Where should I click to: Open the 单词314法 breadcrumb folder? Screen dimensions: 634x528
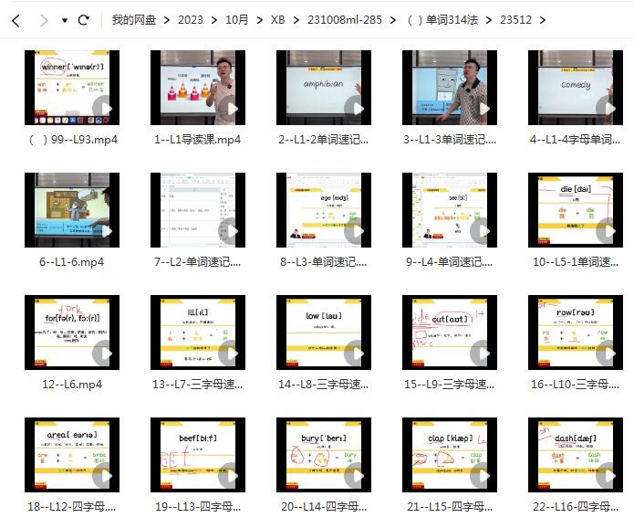[442, 20]
